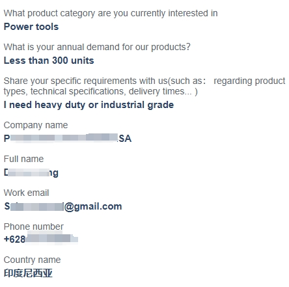Select the Less than 300 units answer

tap(49, 61)
